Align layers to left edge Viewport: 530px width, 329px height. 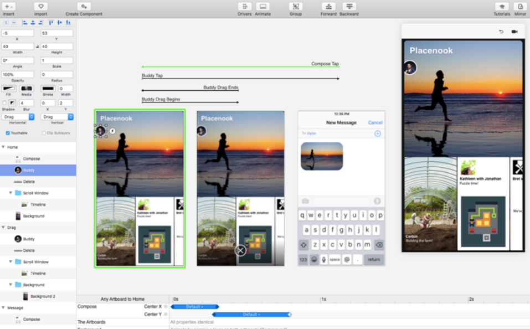(x=25, y=23)
